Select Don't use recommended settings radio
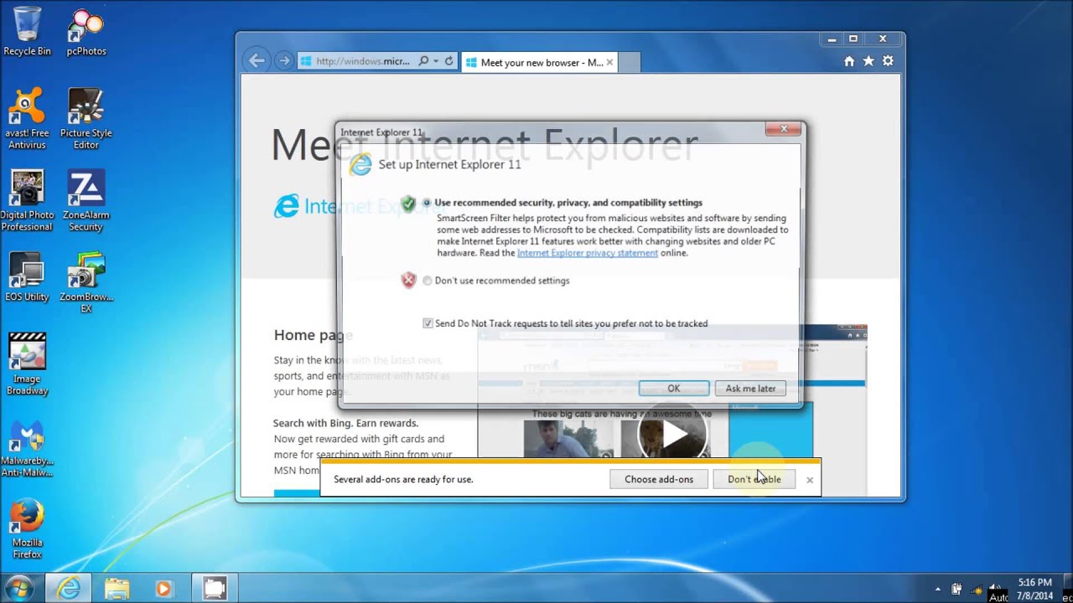The width and height of the screenshot is (1073, 603). coord(428,281)
